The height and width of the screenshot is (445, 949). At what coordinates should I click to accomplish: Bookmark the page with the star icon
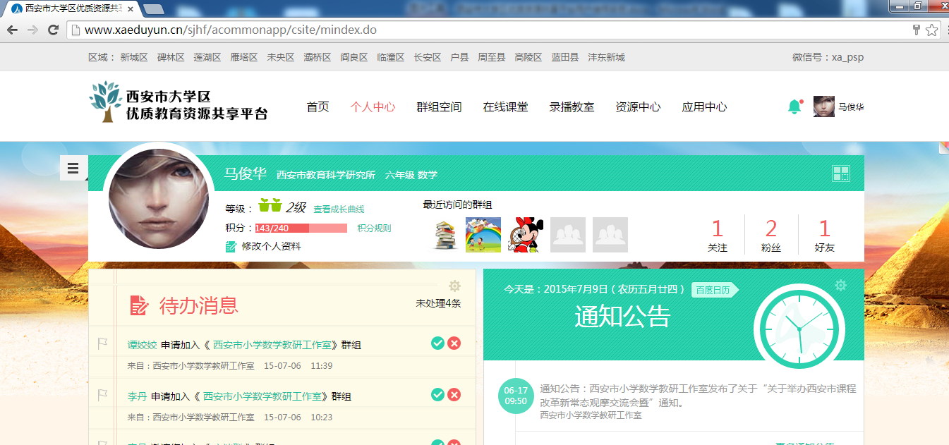tap(932, 30)
